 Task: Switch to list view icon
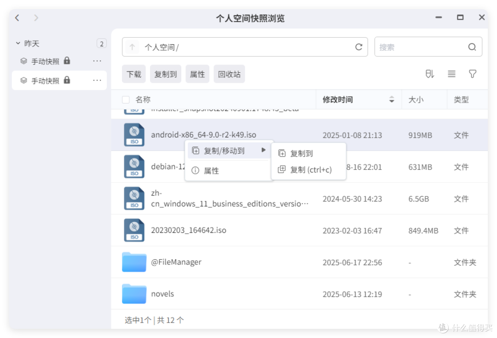tap(452, 74)
